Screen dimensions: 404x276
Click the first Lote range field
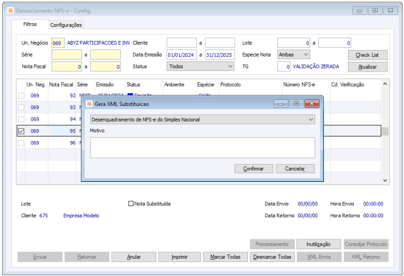point(294,43)
